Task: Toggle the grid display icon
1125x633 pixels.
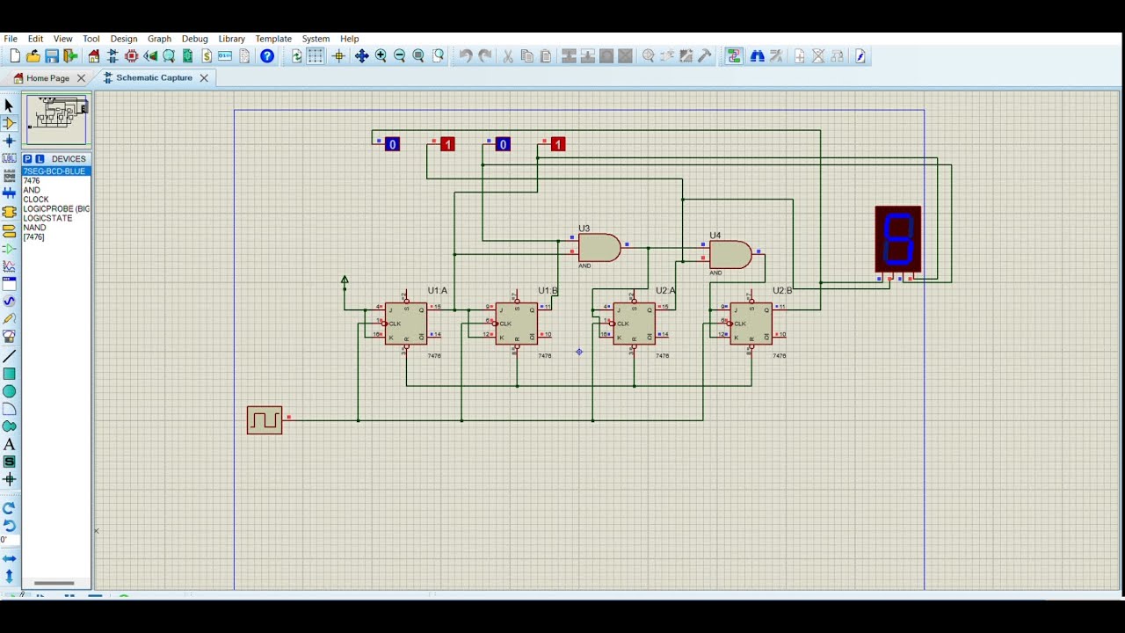Action: coord(316,56)
